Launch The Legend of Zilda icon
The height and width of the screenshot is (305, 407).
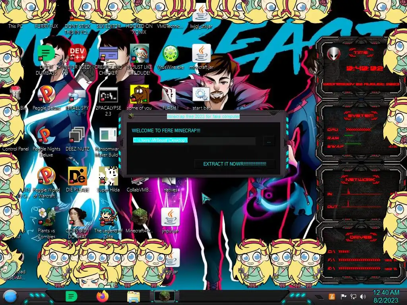[x=108, y=217]
